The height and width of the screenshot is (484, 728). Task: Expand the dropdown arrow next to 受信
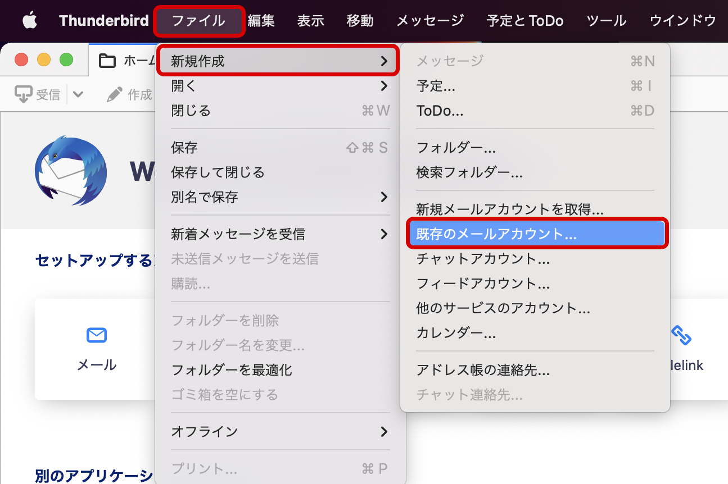78,95
